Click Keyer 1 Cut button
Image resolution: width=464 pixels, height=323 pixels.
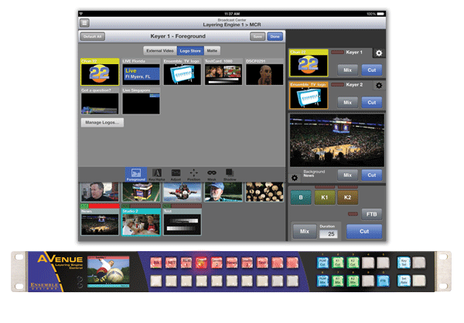(x=372, y=70)
